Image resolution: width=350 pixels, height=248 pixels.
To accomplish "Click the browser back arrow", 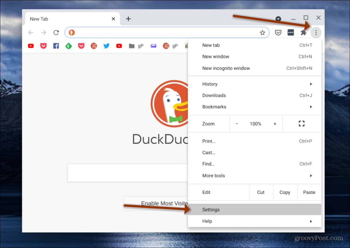I will [x=31, y=33].
